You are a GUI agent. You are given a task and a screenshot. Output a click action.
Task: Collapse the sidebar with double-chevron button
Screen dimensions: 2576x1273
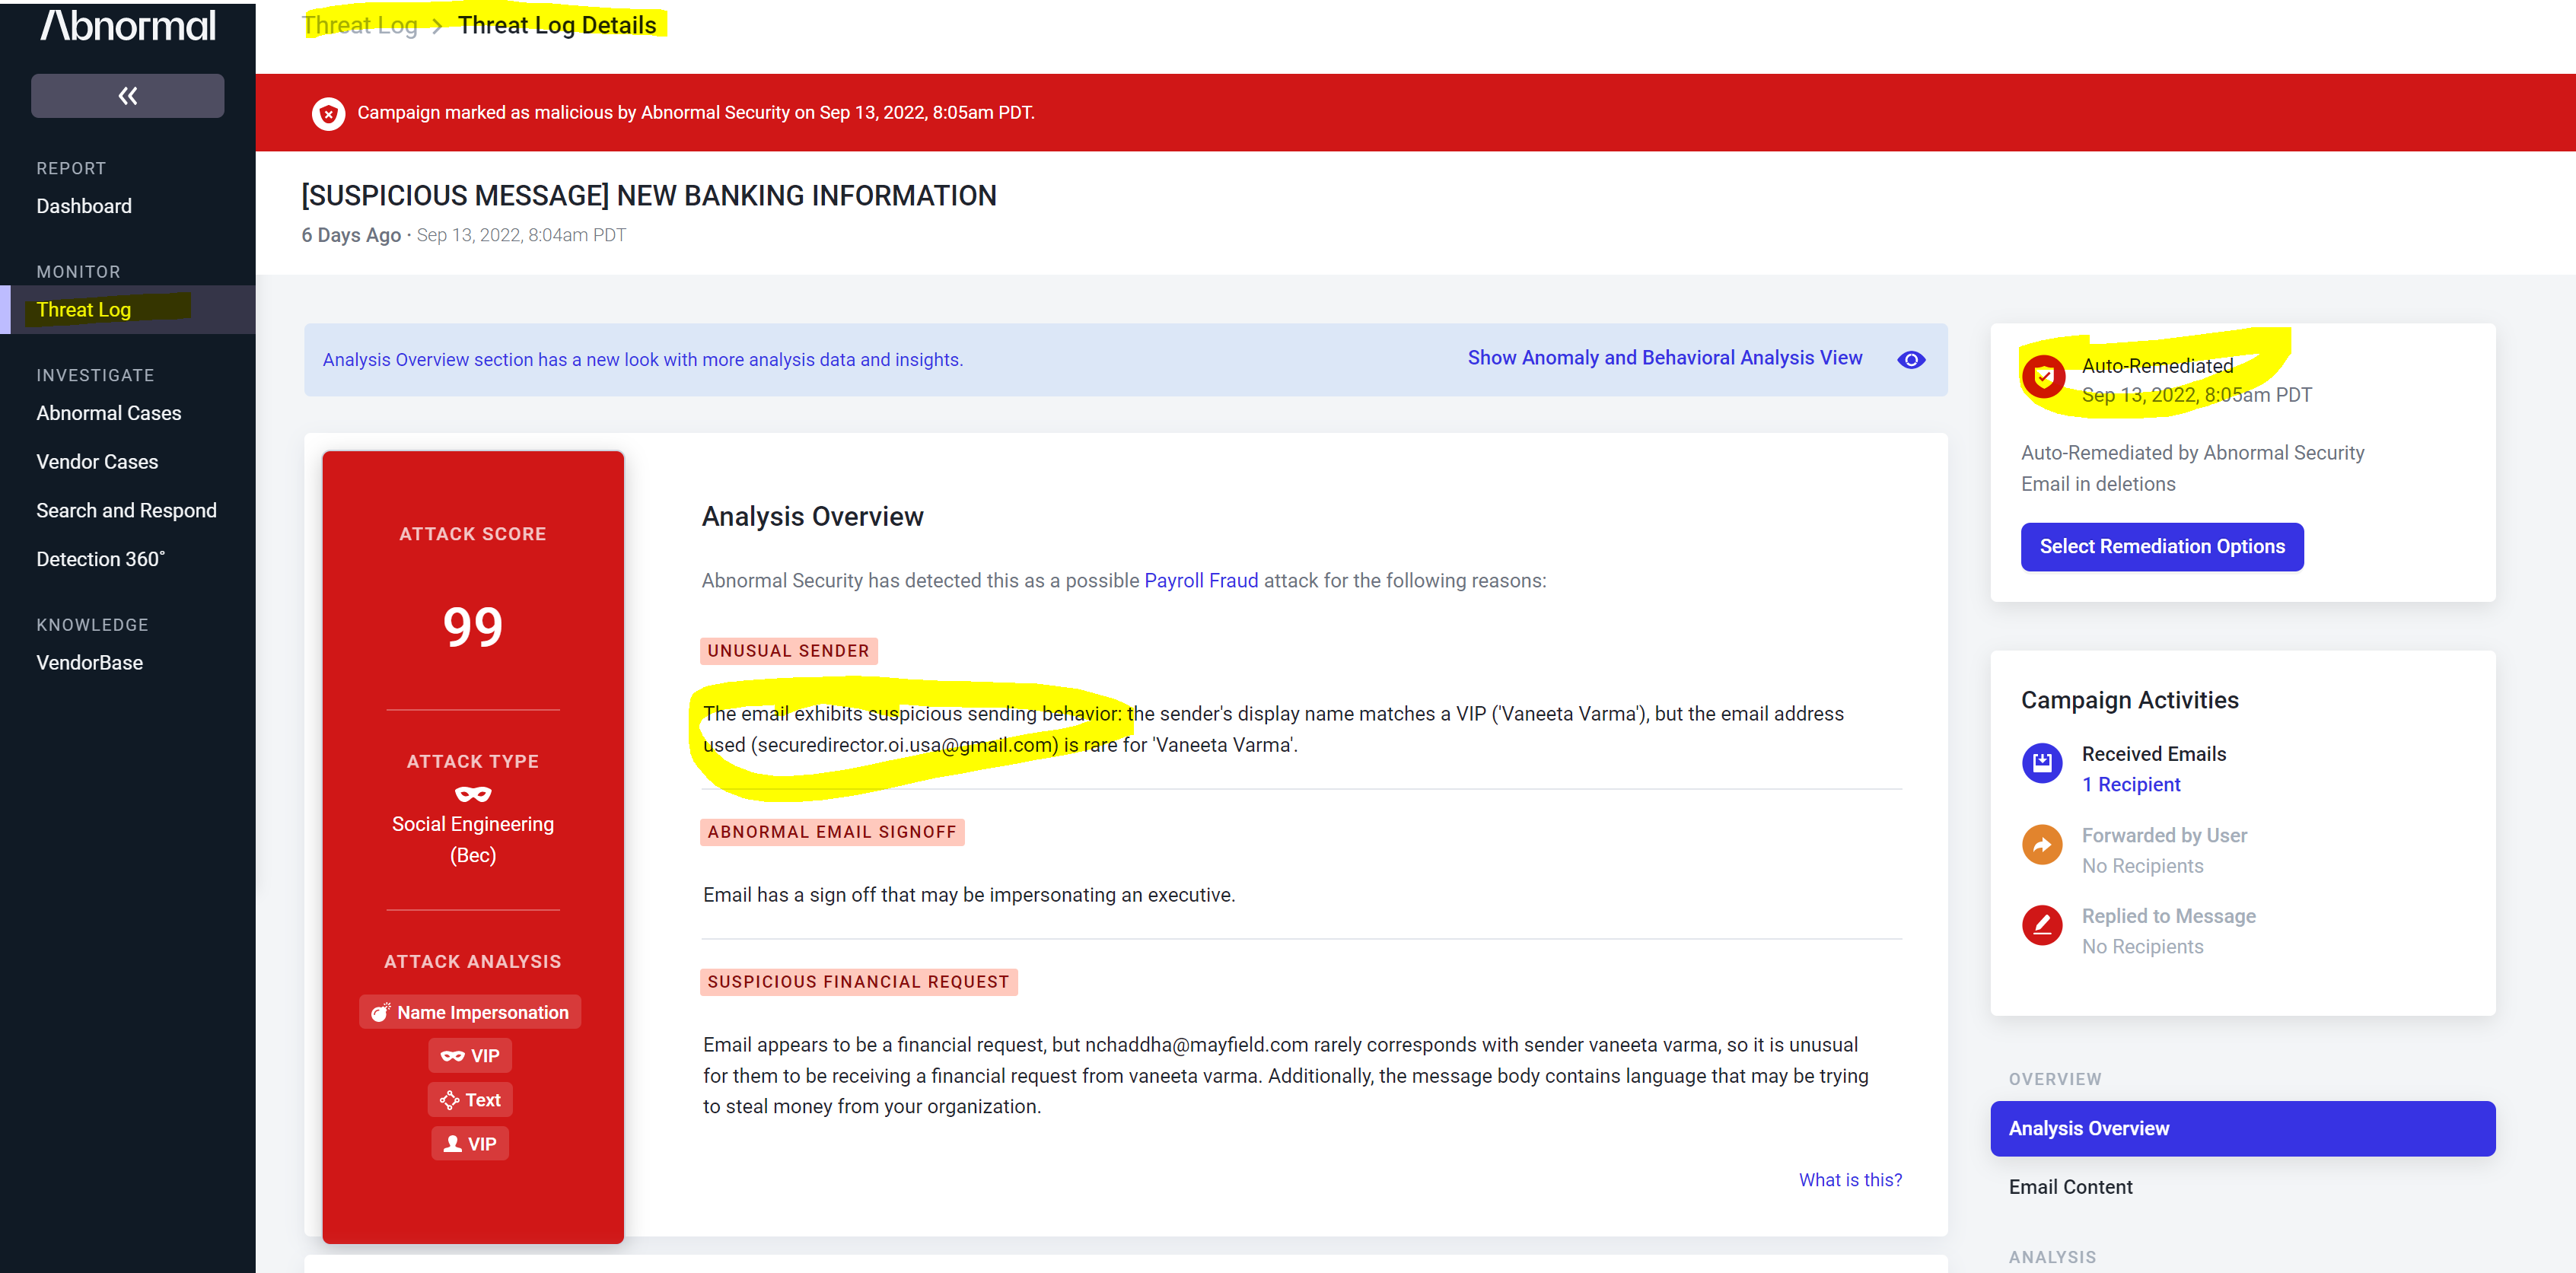tap(127, 96)
